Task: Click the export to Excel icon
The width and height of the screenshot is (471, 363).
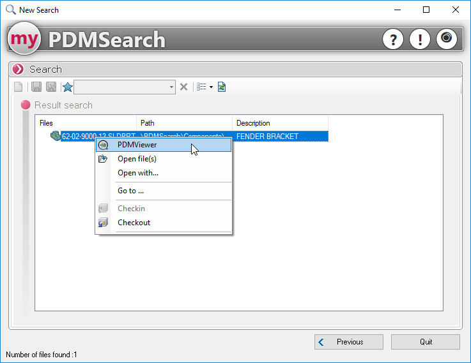Action: [222, 87]
